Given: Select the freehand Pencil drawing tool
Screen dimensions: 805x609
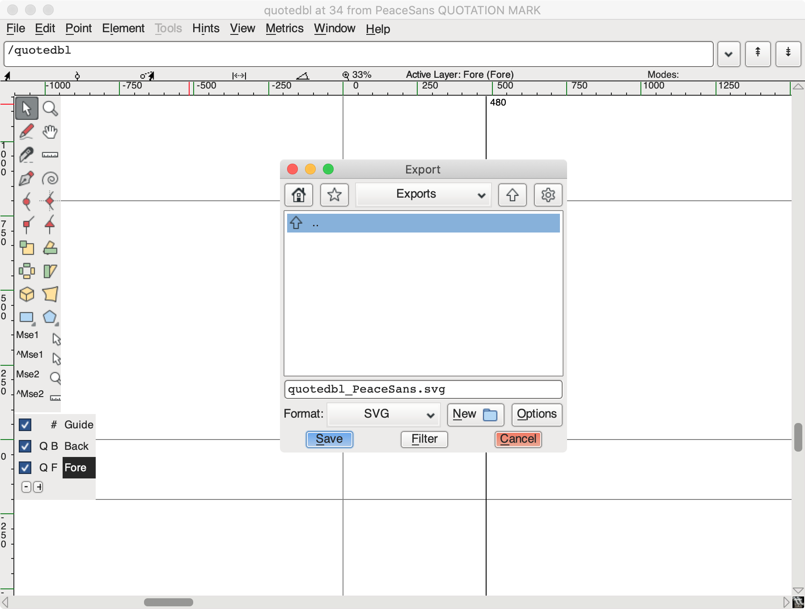Looking at the screenshot, I should coord(27,132).
